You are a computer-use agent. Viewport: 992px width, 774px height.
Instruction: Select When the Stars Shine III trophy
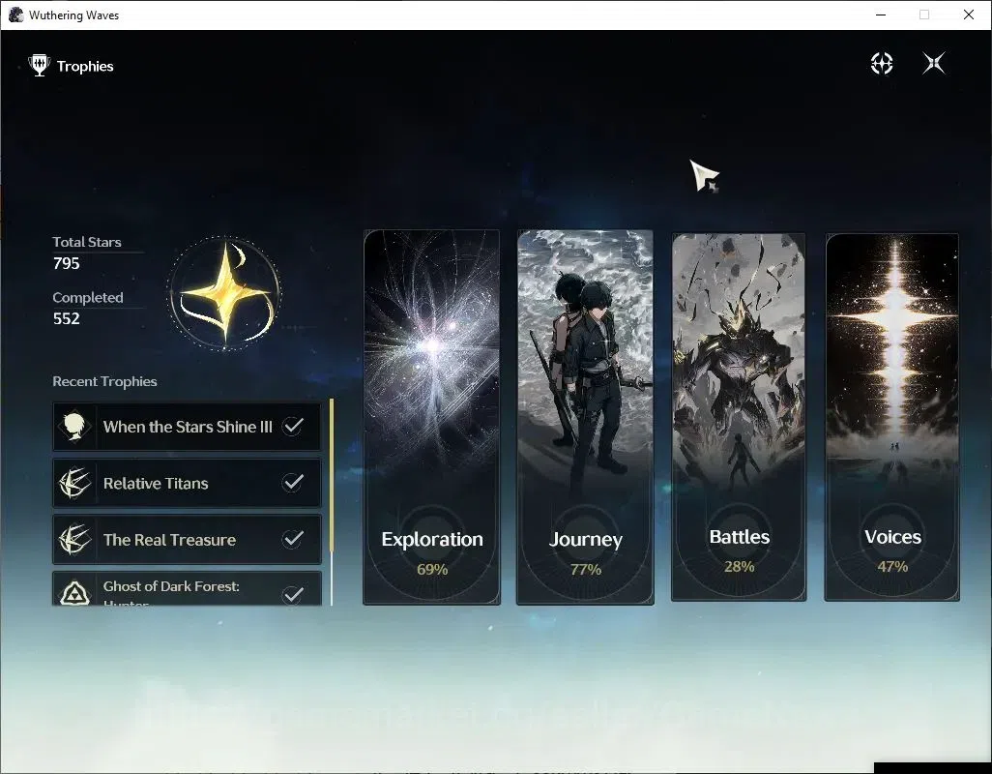click(187, 427)
